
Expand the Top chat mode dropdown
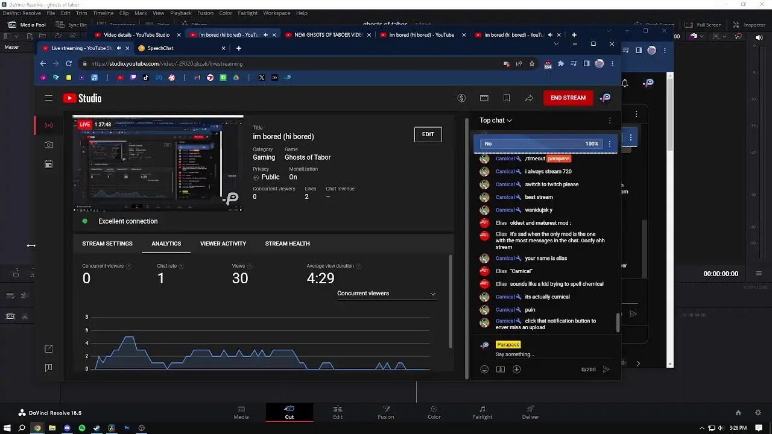click(496, 121)
